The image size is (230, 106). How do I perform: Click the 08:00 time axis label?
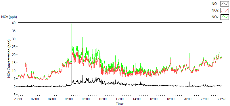86,99
